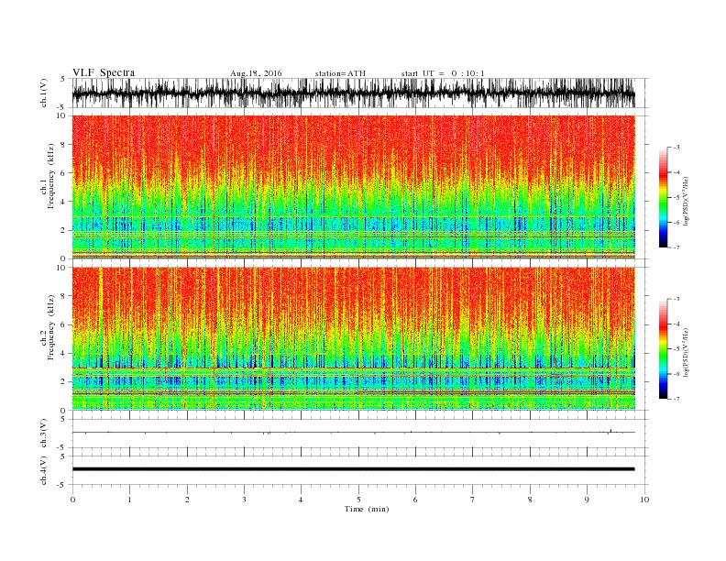Click the "-7" value on lower colorbar

676,399
